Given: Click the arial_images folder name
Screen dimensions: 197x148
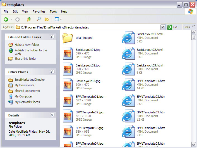Looking at the screenshot, I should point(84,38).
